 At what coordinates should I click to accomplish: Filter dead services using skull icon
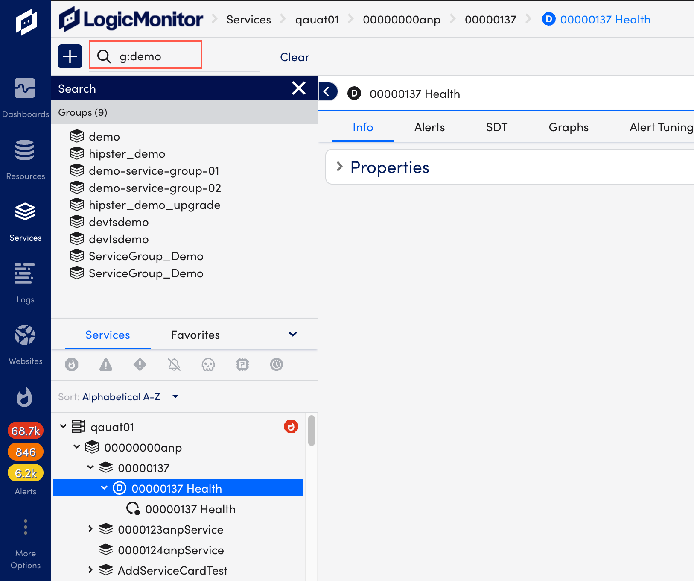pos(208,365)
